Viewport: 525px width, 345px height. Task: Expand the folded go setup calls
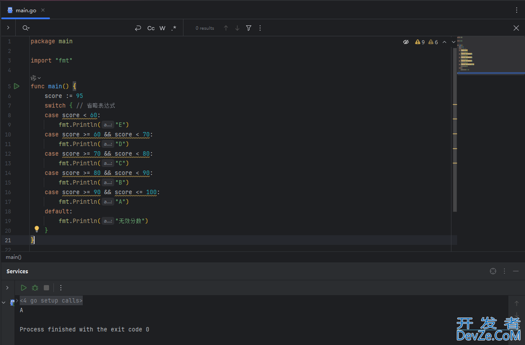tap(17, 300)
